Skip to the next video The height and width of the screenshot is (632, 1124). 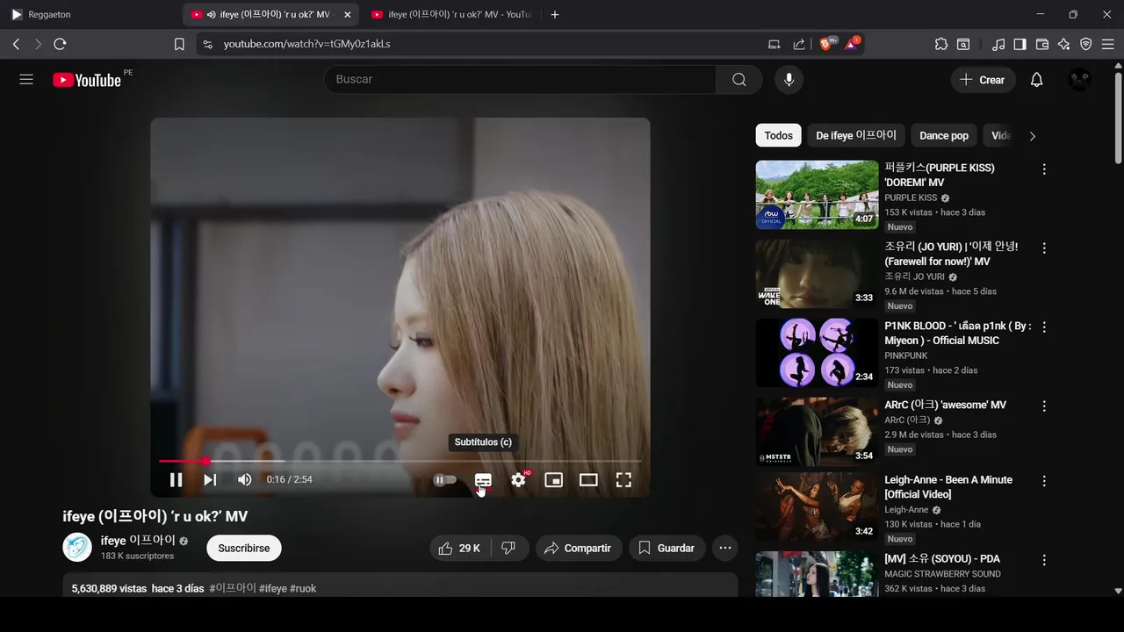210,480
